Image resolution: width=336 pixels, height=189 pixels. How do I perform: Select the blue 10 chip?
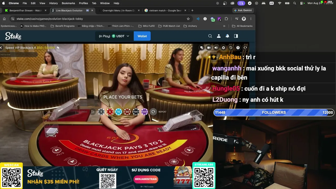click(x=119, y=112)
